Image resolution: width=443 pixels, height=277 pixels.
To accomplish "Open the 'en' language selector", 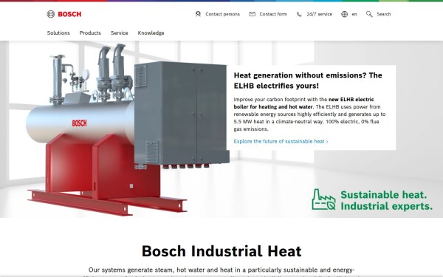I will coord(354,14).
